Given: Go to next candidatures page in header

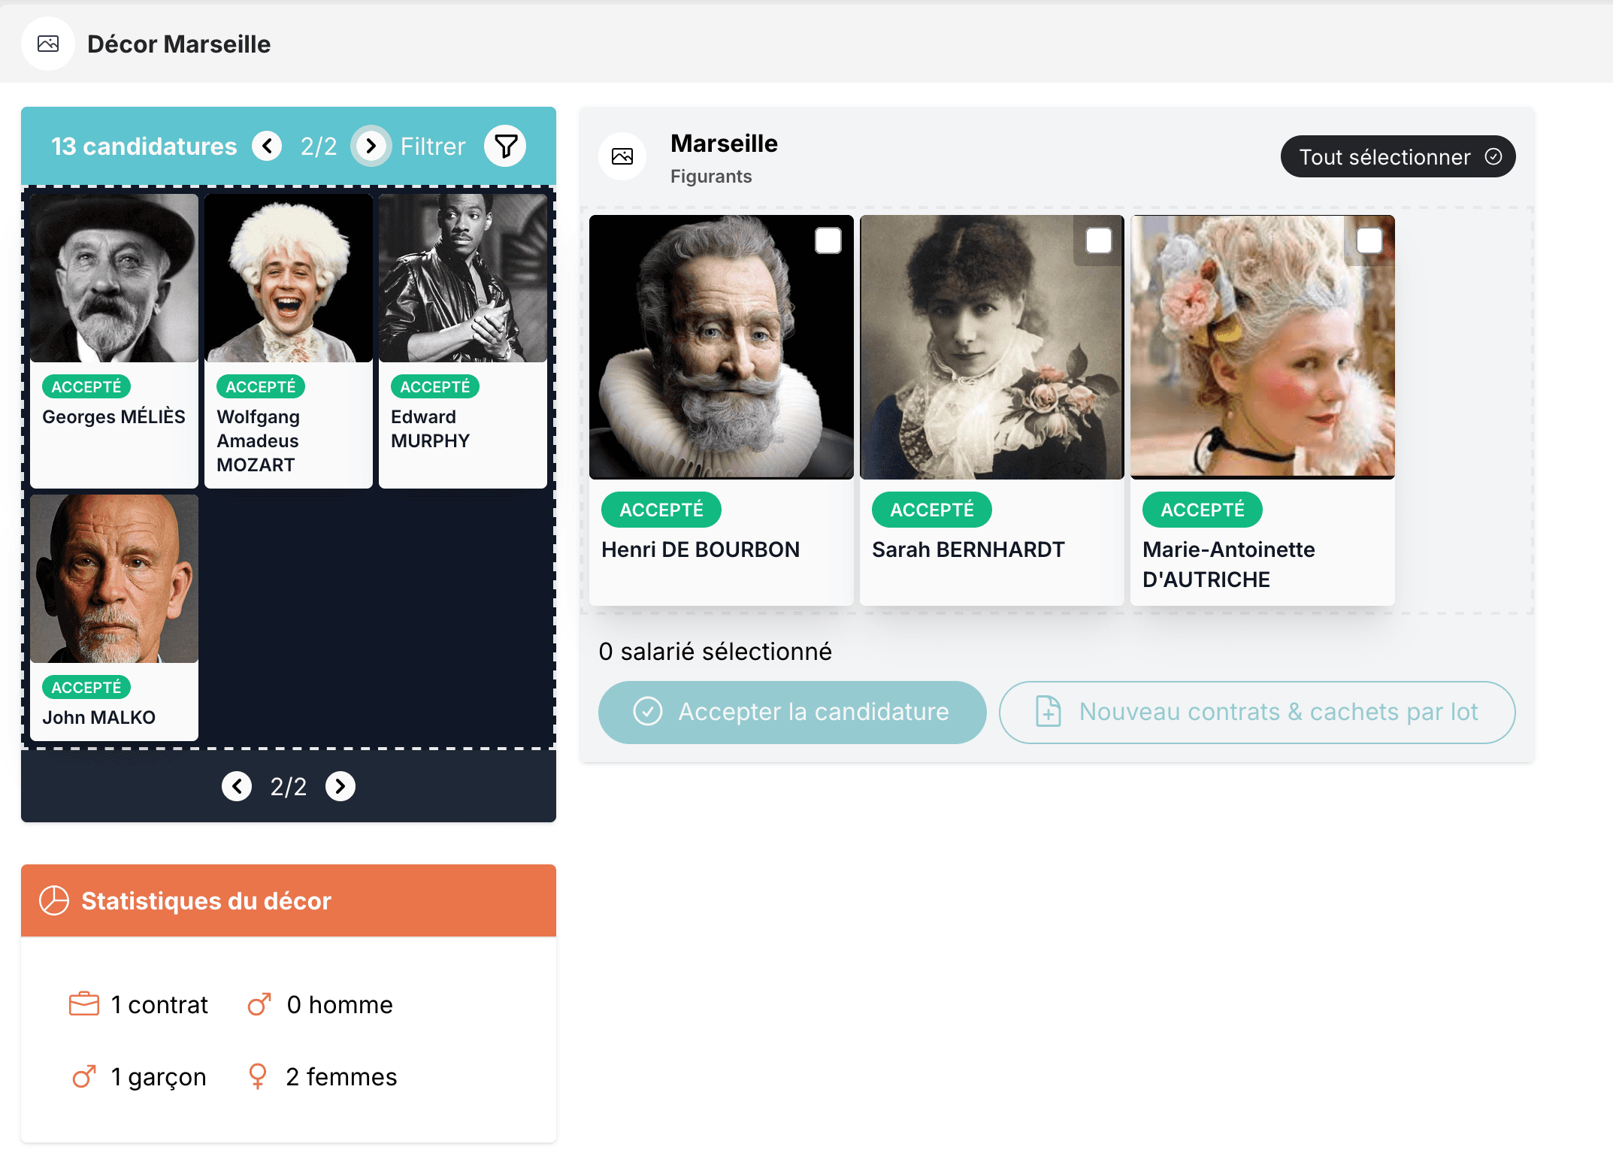Looking at the screenshot, I should (371, 146).
